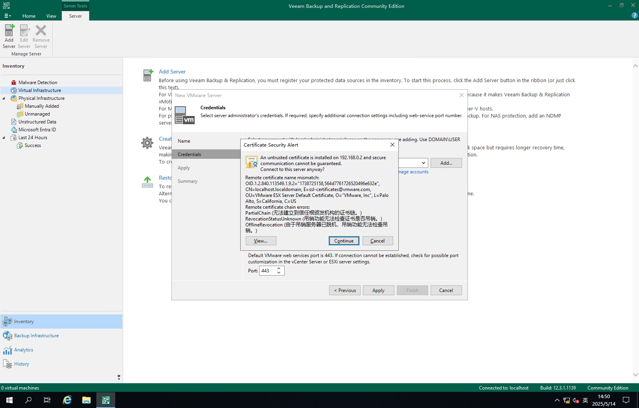Open the History view
Screen dimensions: 639x408
click(22, 364)
